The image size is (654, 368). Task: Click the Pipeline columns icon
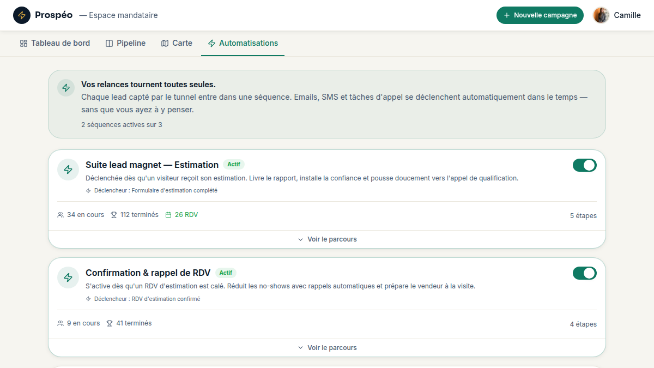pos(109,43)
